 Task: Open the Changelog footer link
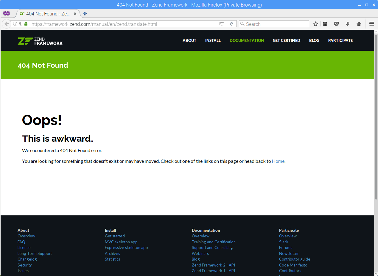(x=27, y=259)
